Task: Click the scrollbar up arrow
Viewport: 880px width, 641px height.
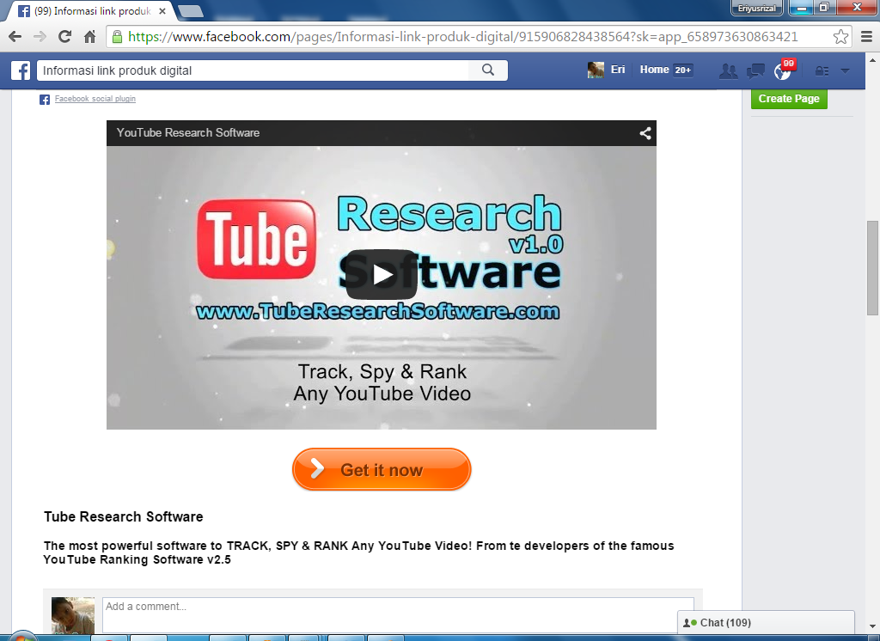Action: click(872, 59)
